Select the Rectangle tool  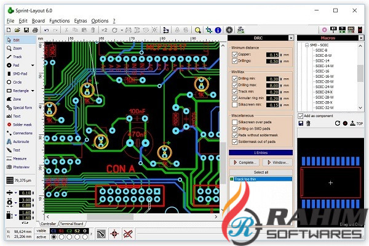tap(17, 91)
